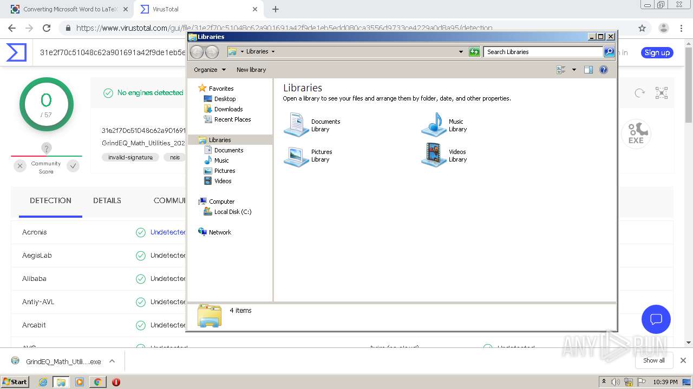Click New library button

[x=251, y=70]
